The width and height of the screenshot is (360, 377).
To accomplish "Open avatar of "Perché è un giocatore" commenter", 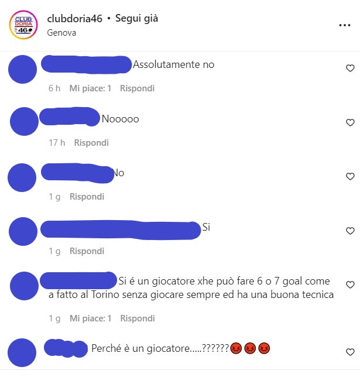I will click(x=22, y=352).
